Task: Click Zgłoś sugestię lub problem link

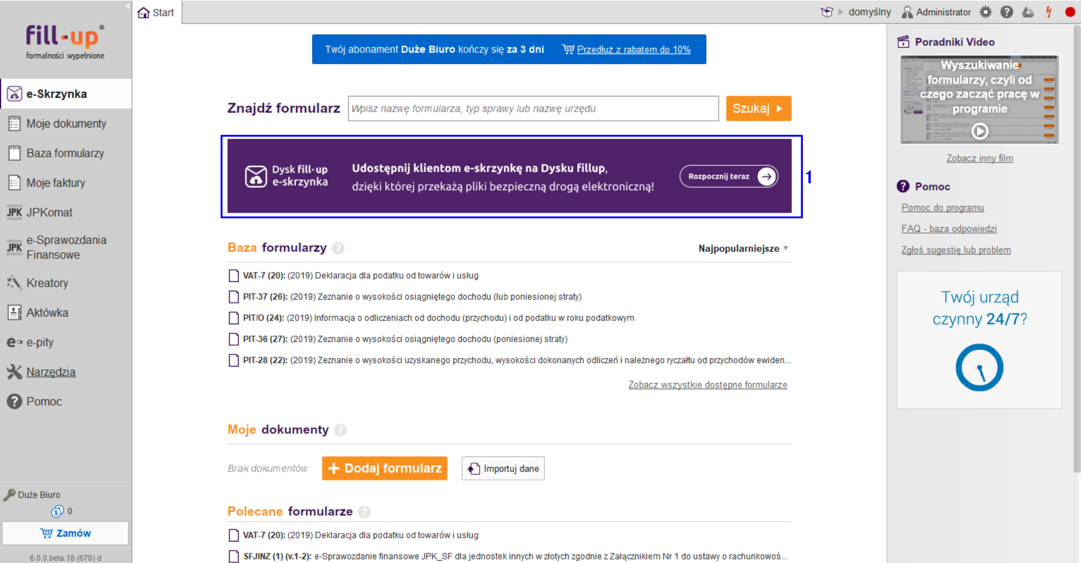Action: [x=956, y=250]
